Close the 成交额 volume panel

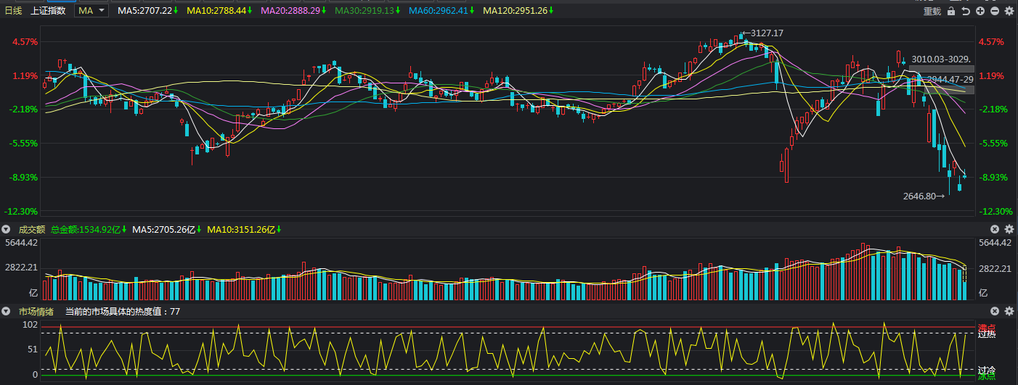(995, 229)
